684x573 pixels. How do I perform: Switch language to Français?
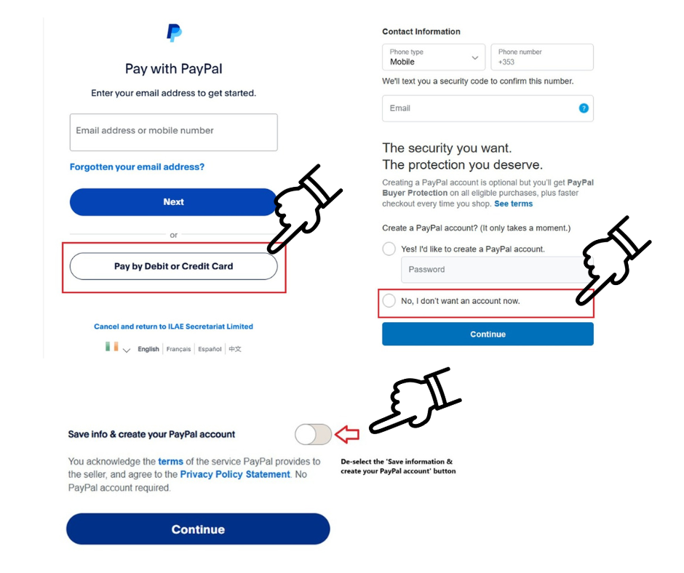pos(178,349)
